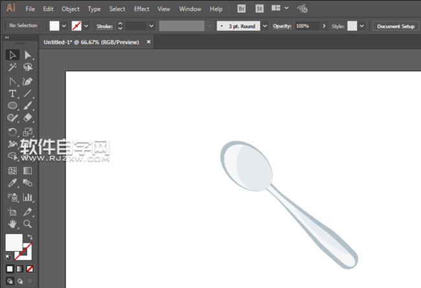Expand the Opacity slider arrow

click(324, 26)
